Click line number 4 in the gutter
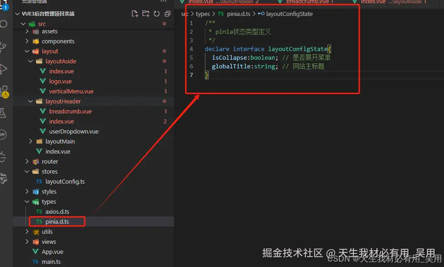444x267 pixels. point(191,49)
